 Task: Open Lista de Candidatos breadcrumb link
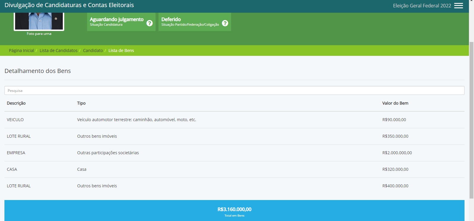pos(58,51)
